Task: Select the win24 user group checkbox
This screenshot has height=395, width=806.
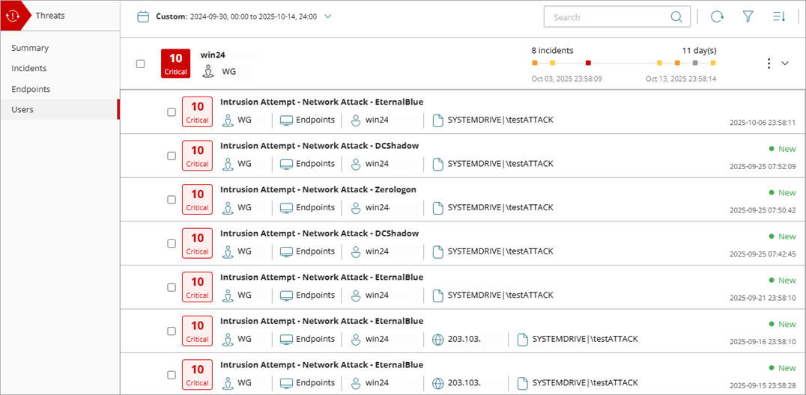Action: [x=140, y=64]
